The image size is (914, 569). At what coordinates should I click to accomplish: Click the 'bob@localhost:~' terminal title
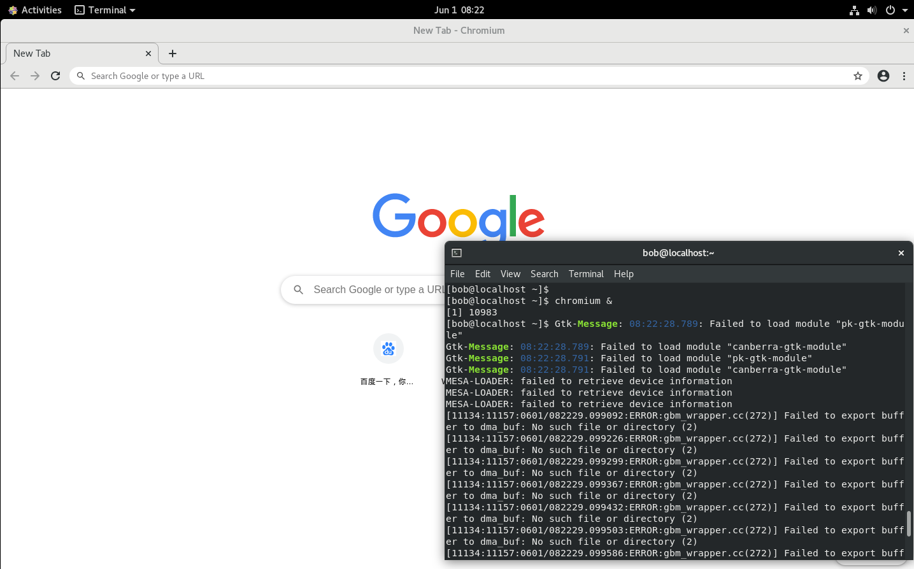[678, 253]
